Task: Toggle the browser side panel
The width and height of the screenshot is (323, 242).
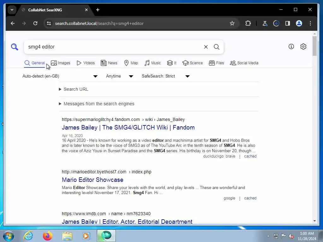Action: click(x=288, y=23)
